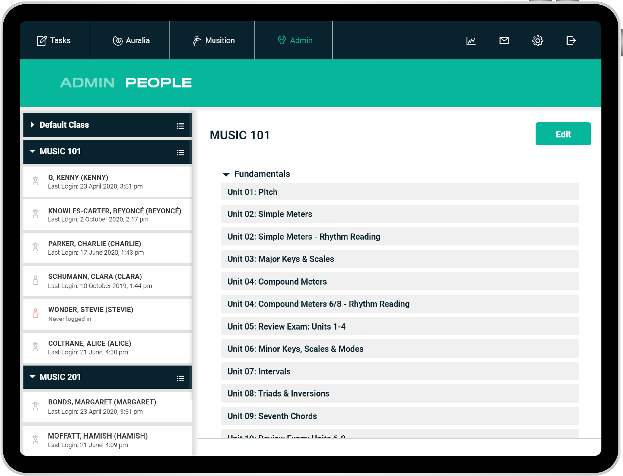Screen dimensions: 623x476
Task: Collapse the MUSIC 201 class group
Action: click(33, 377)
